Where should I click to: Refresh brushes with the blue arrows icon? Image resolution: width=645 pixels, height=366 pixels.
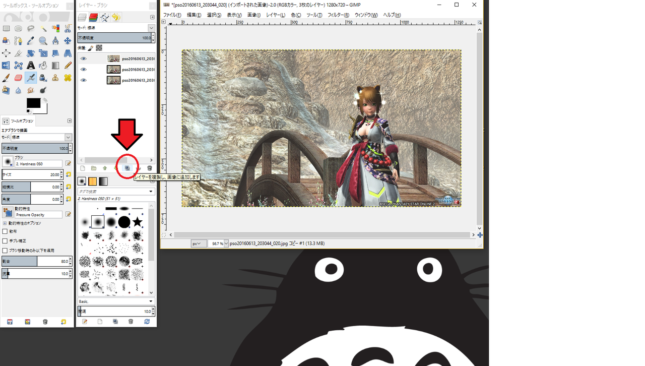(147, 321)
